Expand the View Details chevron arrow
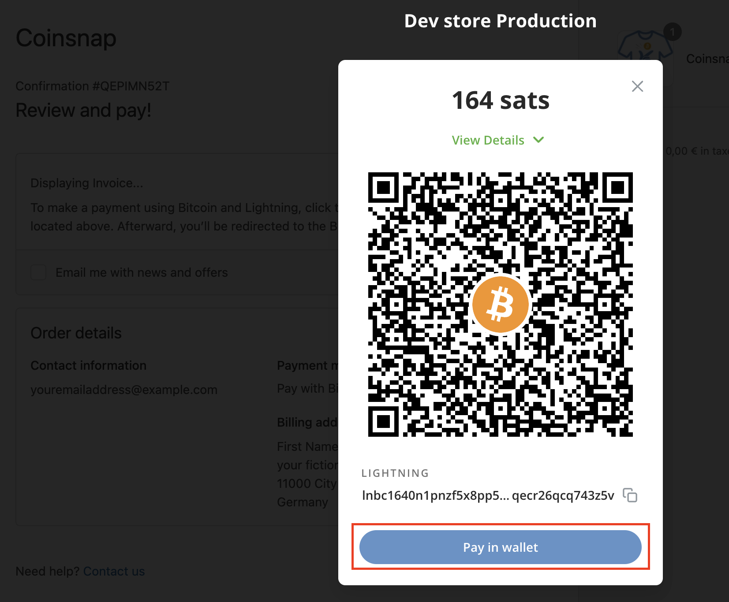The width and height of the screenshot is (729, 602). [x=538, y=140]
